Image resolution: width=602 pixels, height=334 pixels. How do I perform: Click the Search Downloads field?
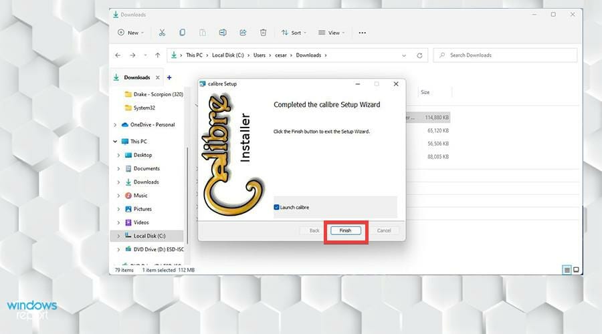pyautogui.click(x=505, y=55)
